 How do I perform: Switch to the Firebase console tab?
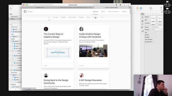click(x=40, y=7)
